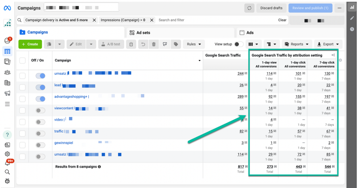358x188 pixels.
Task: Tick the checkbox for the traffic campaign row
Action: [x=22, y=133]
